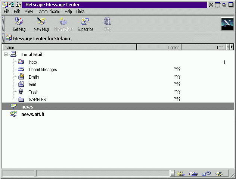This screenshot has width=236, height=179.
Task: Click the ??? unread value for Unsent Messages
Action: click(177, 69)
